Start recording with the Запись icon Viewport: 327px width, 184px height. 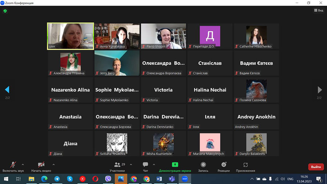click(x=203, y=165)
